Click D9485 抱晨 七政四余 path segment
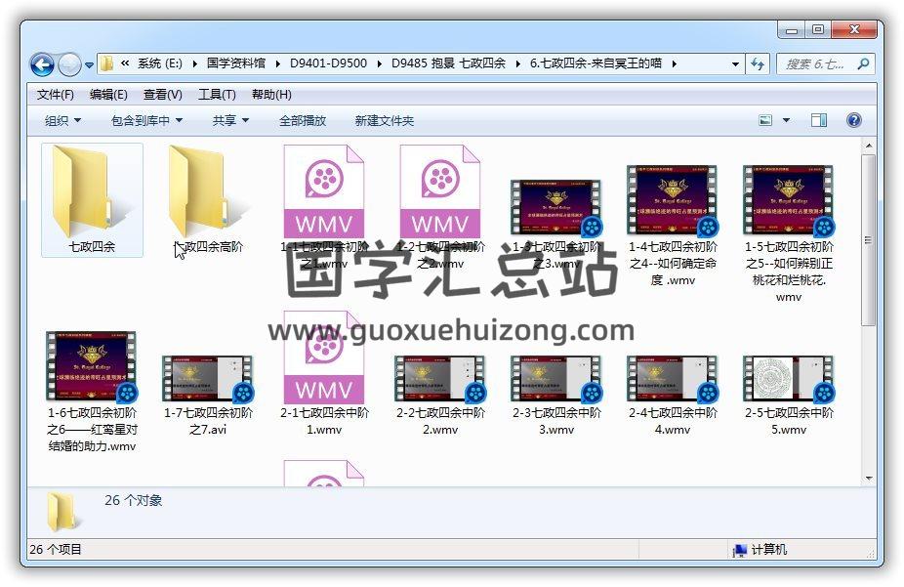This screenshot has width=904, height=587. [x=448, y=63]
